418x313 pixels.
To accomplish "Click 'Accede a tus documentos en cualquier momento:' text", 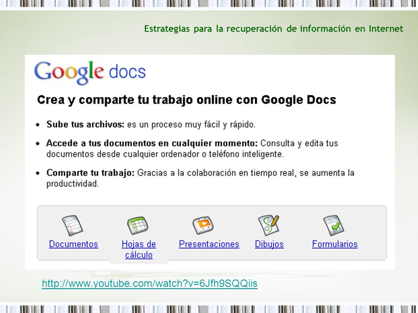I will [152, 143].
